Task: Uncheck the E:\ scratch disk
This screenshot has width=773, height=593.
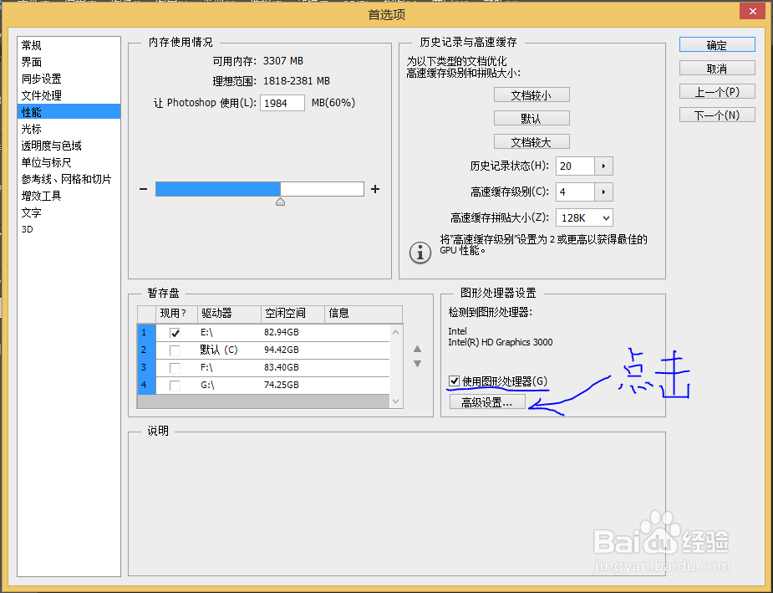Action: pyautogui.click(x=175, y=332)
